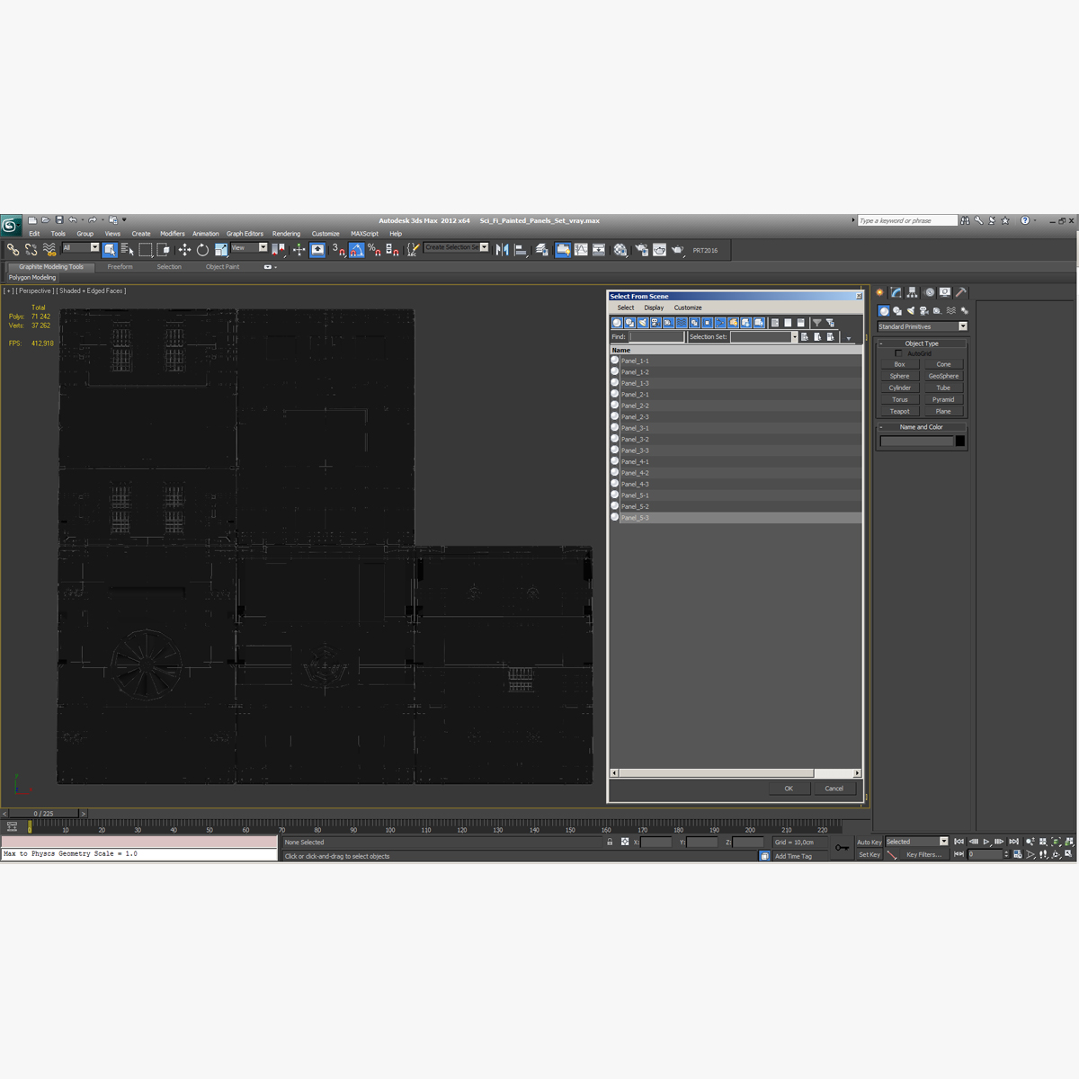Viewport: 1079px width, 1079px height.
Task: Activate the Select and Move tool
Action: tap(184, 250)
